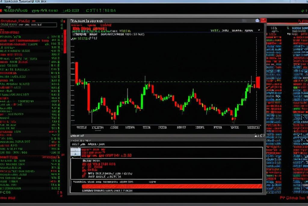Click the red section header bar in the left watchlist
The image size is (308, 206).
(x=30, y=157)
